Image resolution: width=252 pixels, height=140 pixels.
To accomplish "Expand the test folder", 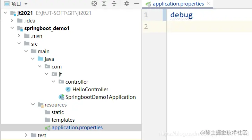I will pyautogui.click(x=26, y=135).
